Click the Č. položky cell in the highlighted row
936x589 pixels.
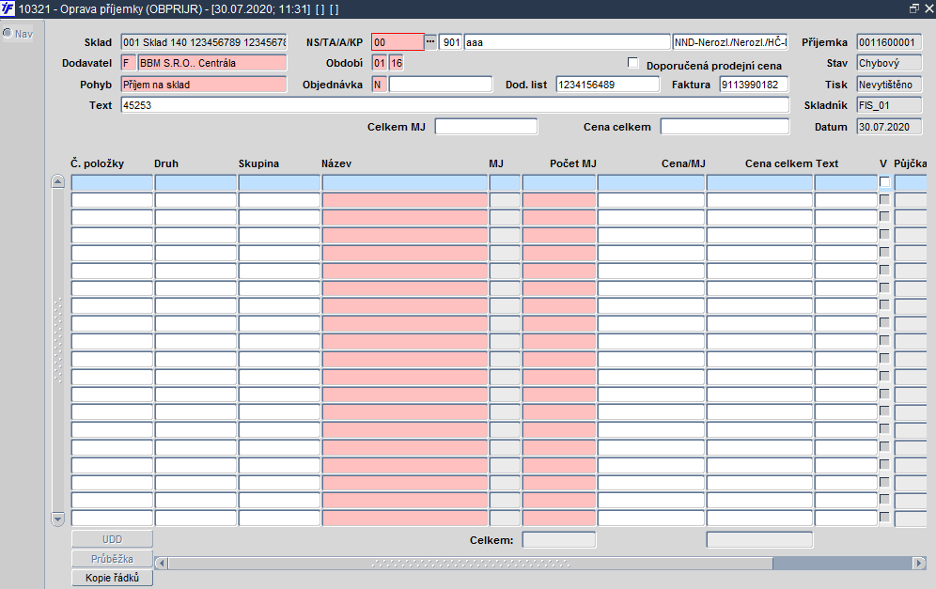tap(112, 182)
